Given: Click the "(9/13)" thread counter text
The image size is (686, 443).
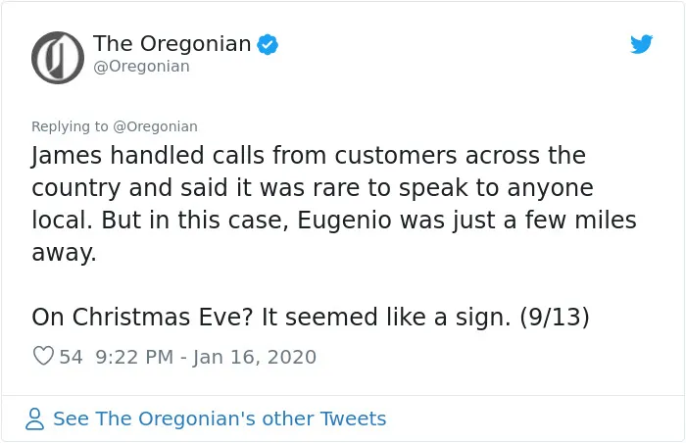Looking at the screenshot, I should tap(555, 317).
